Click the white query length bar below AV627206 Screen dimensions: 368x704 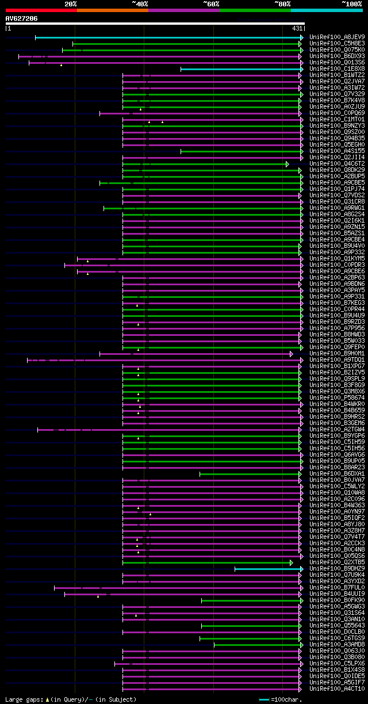(155, 24)
